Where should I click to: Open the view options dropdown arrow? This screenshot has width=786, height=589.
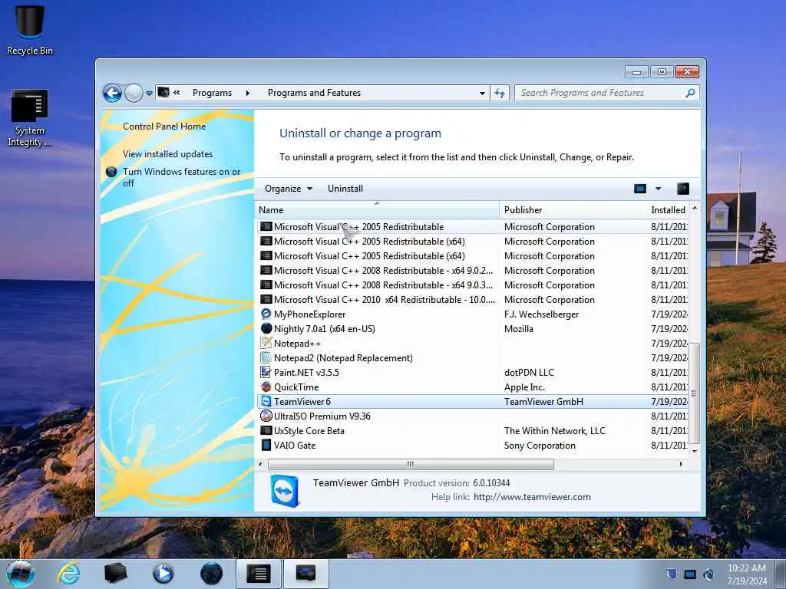658,189
